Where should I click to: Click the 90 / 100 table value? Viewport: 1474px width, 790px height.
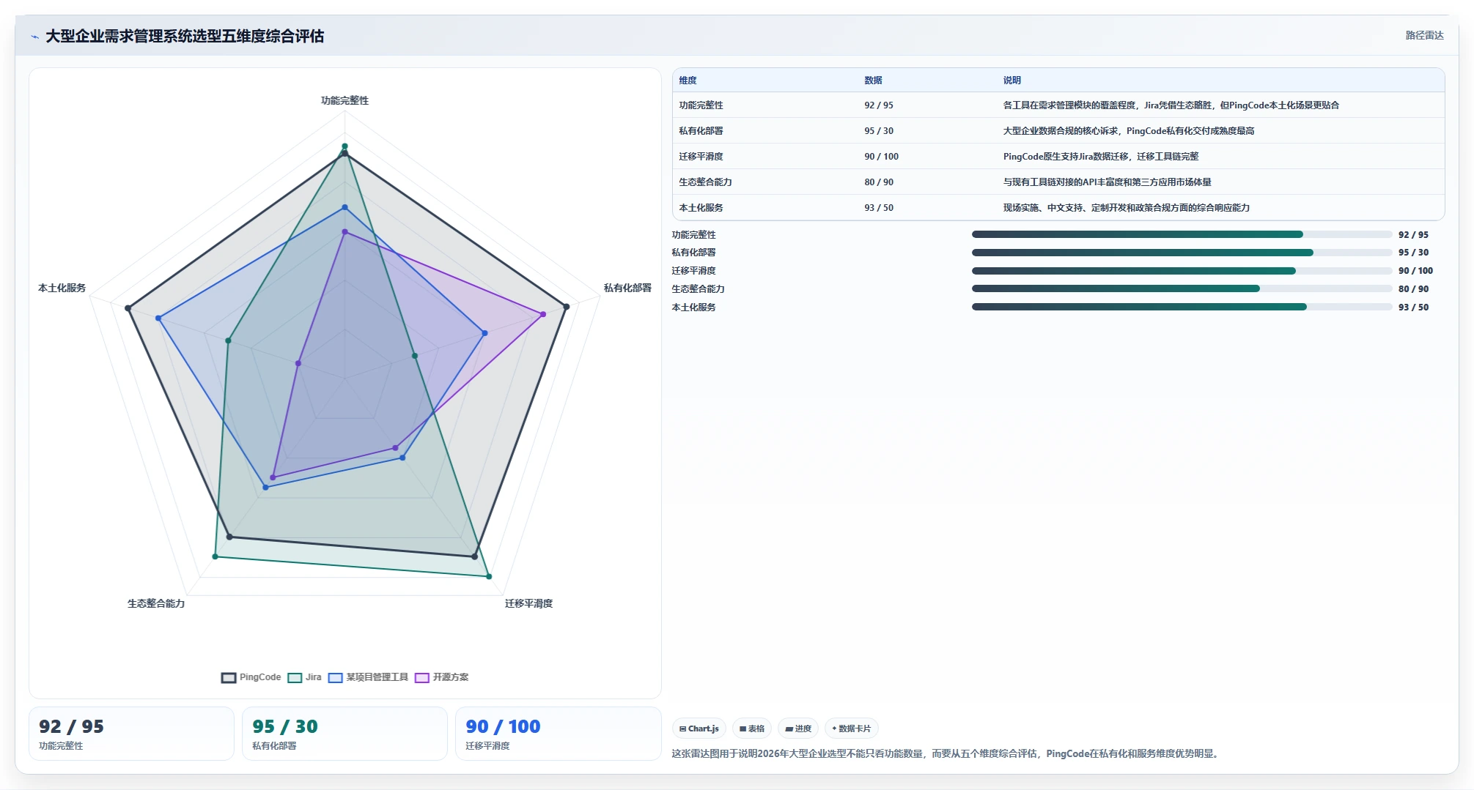pos(881,157)
